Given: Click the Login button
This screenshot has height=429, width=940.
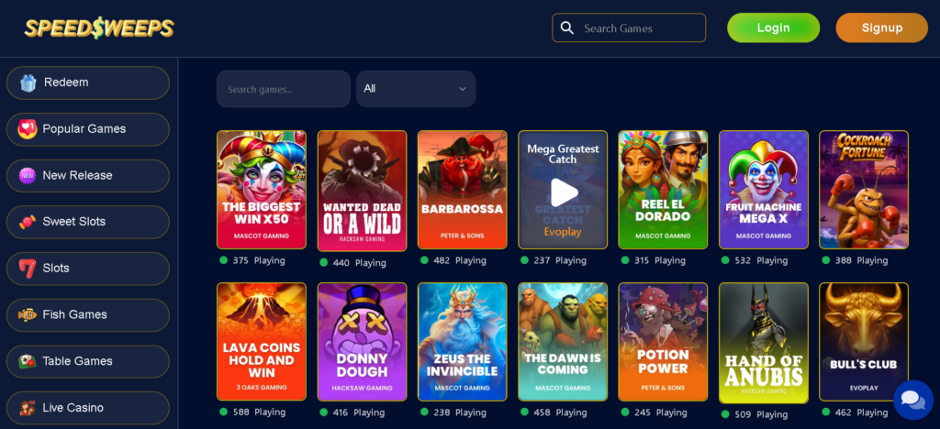Looking at the screenshot, I should [x=773, y=27].
